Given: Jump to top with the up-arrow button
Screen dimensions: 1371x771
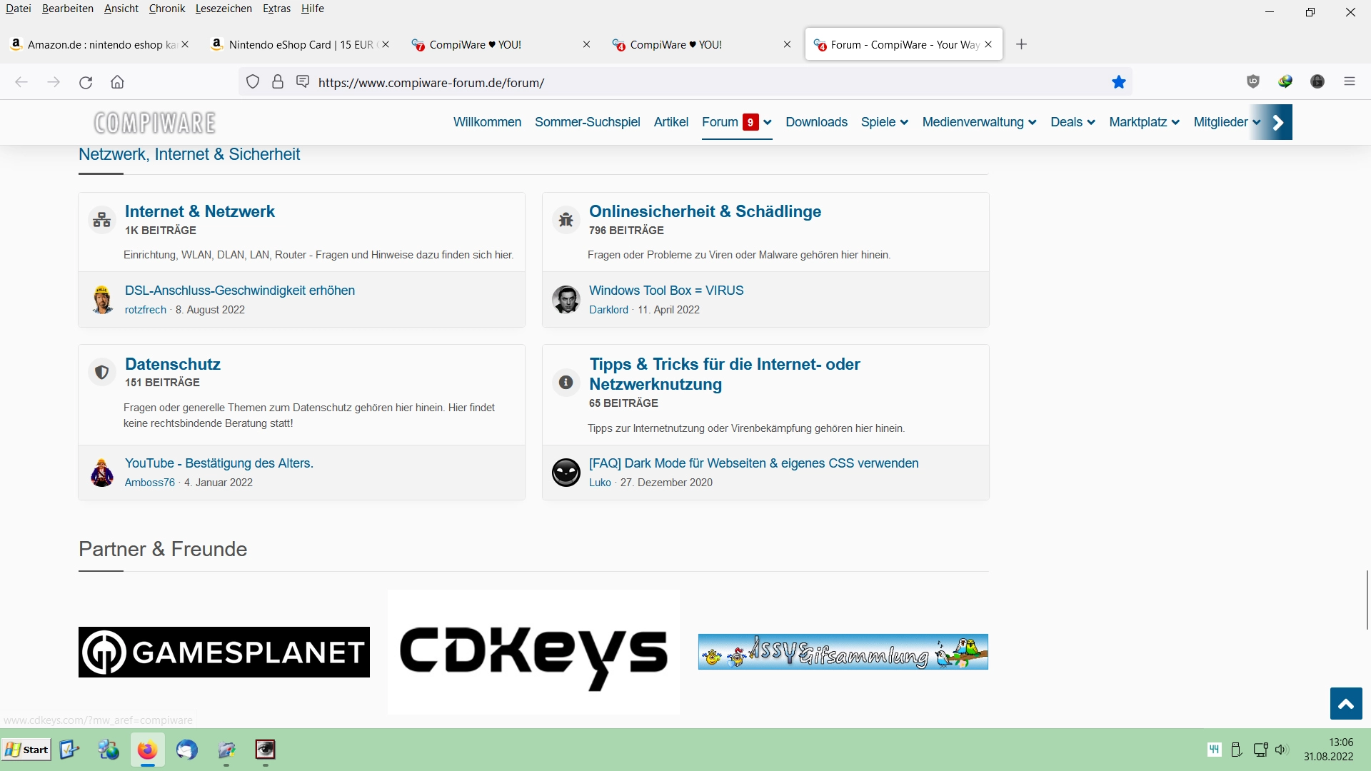Looking at the screenshot, I should coord(1346,704).
